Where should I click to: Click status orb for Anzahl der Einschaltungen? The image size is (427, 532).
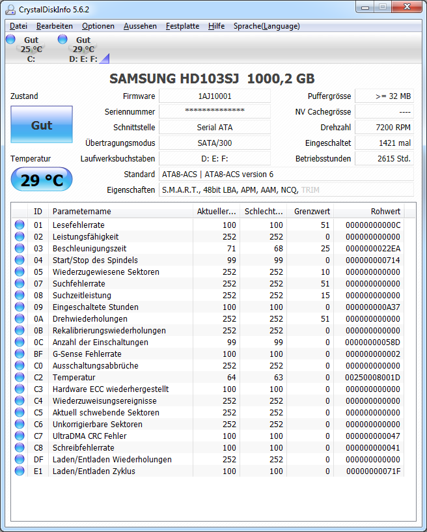click(x=20, y=342)
